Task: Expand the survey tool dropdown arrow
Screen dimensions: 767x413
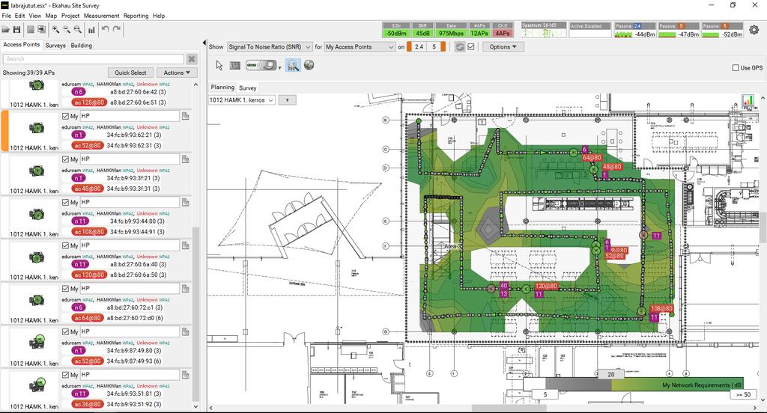Action: click(x=280, y=68)
